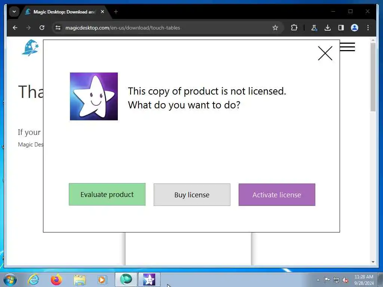383x287 pixels.
Task: Open Action Center flag icon
Action: 327,280
